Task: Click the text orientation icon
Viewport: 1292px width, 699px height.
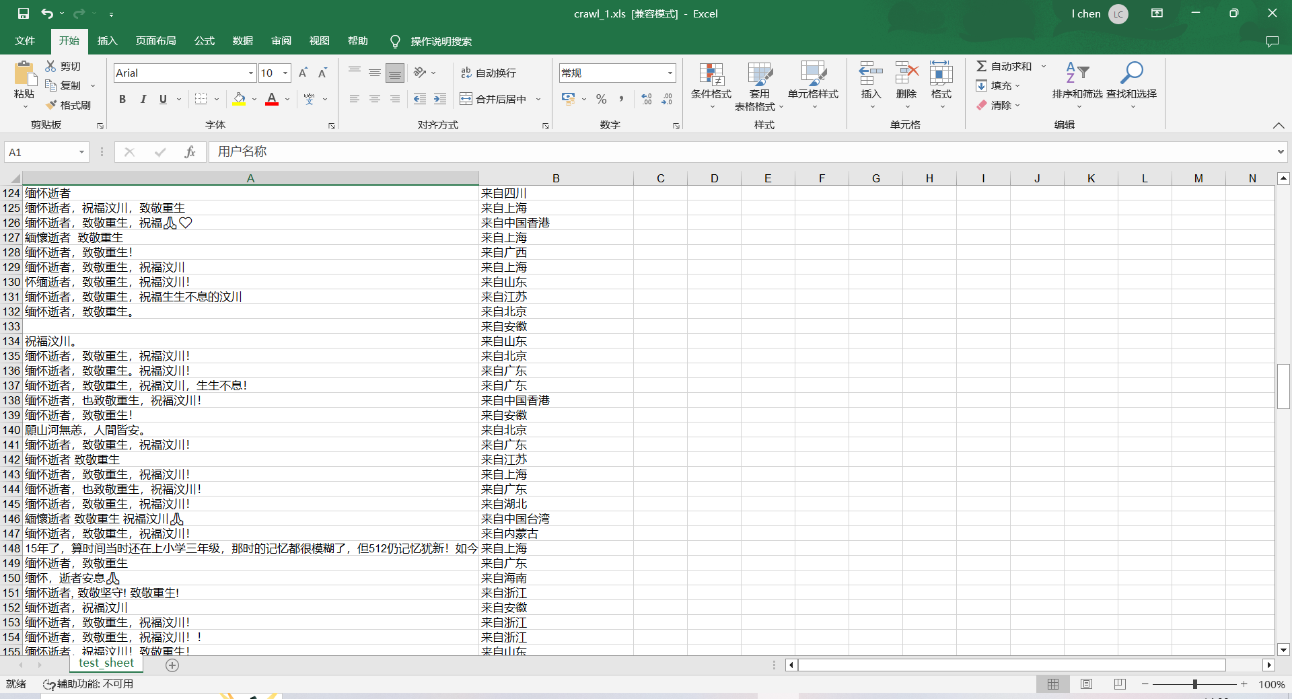Action: [x=420, y=73]
